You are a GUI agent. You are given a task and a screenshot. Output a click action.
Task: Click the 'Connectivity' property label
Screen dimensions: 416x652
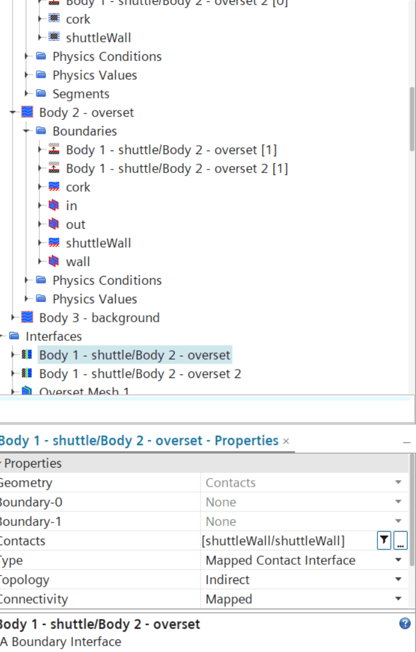tap(33, 599)
